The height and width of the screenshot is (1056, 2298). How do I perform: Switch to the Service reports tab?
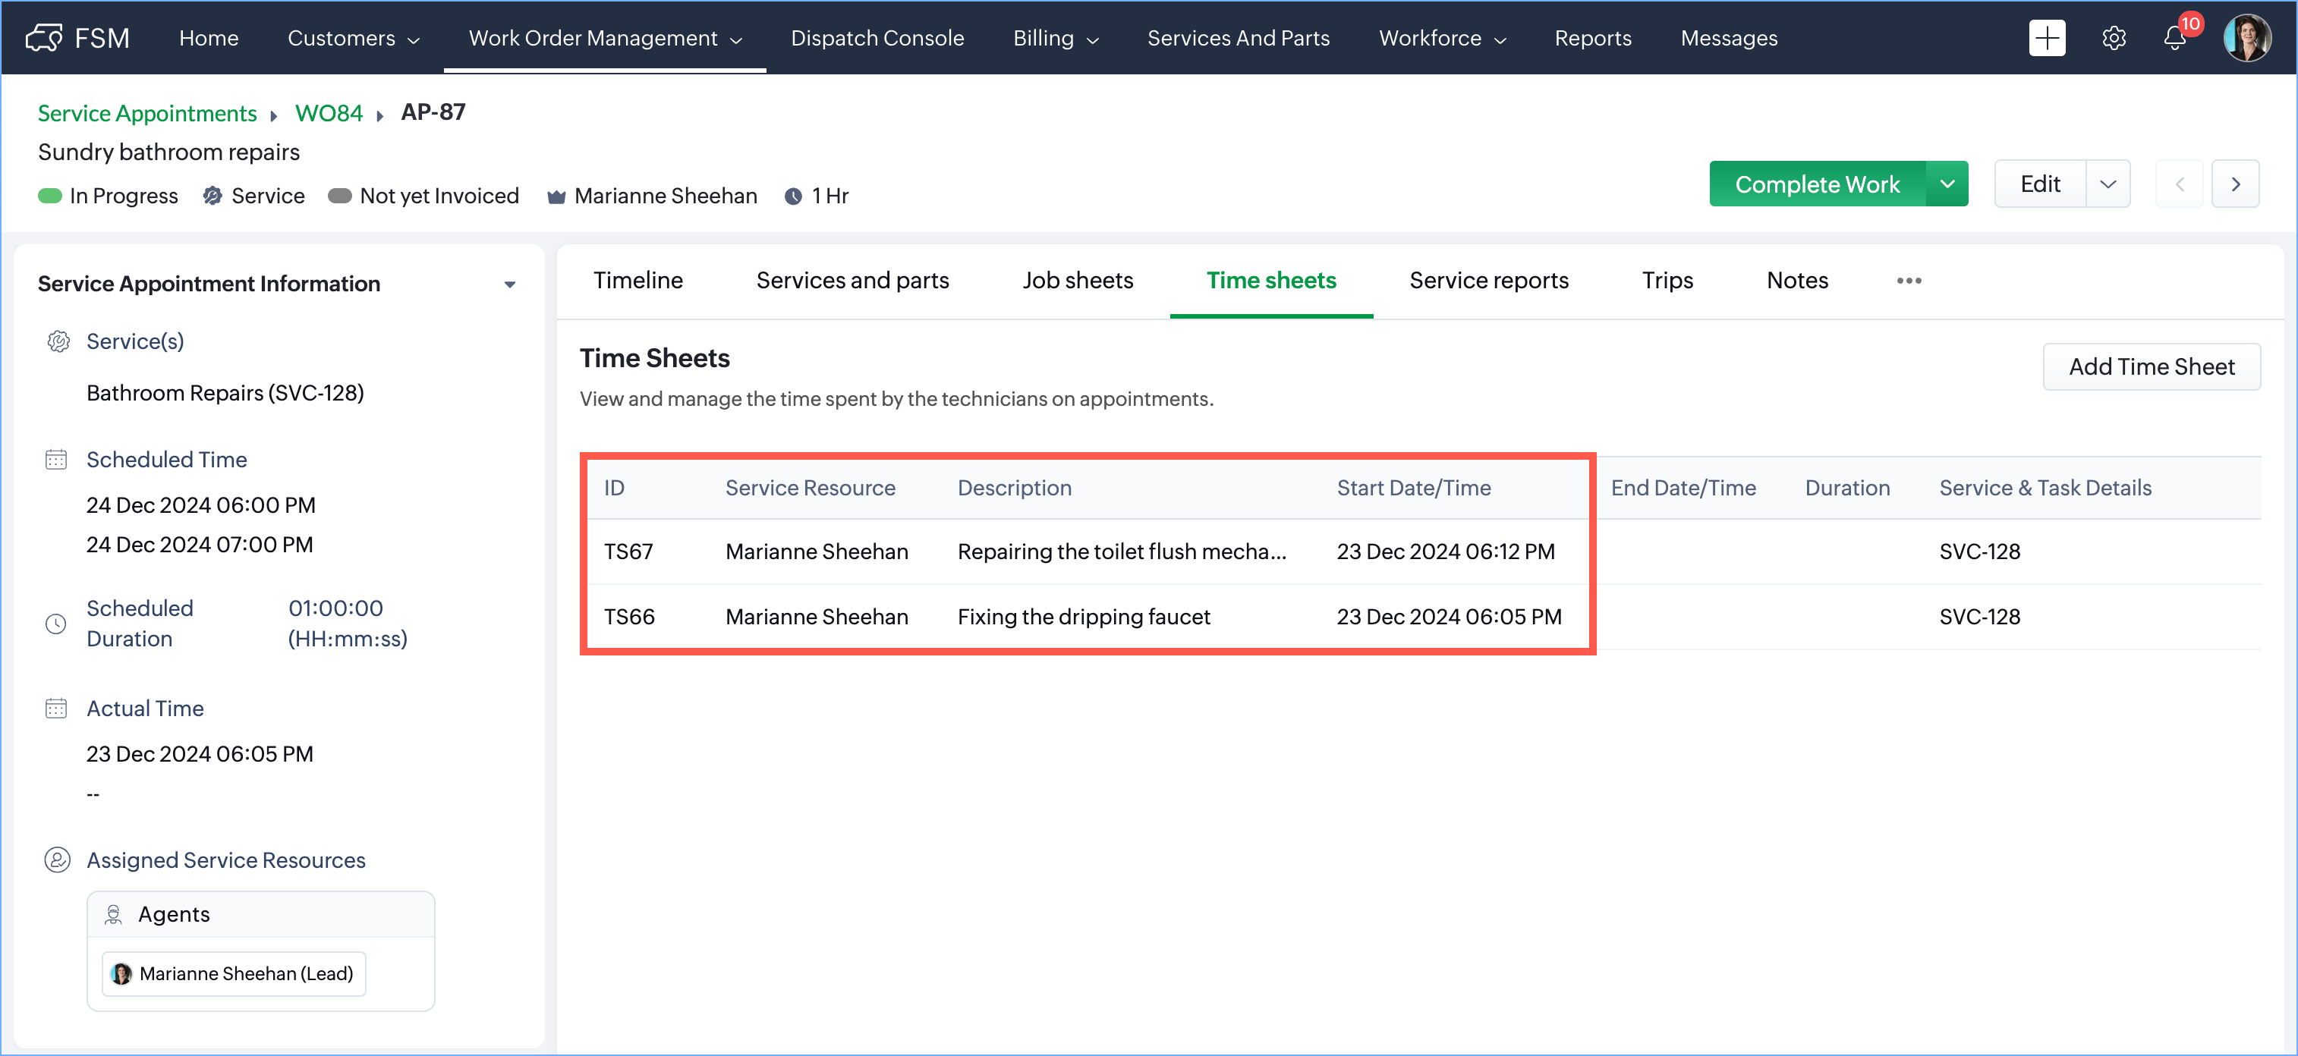point(1488,280)
